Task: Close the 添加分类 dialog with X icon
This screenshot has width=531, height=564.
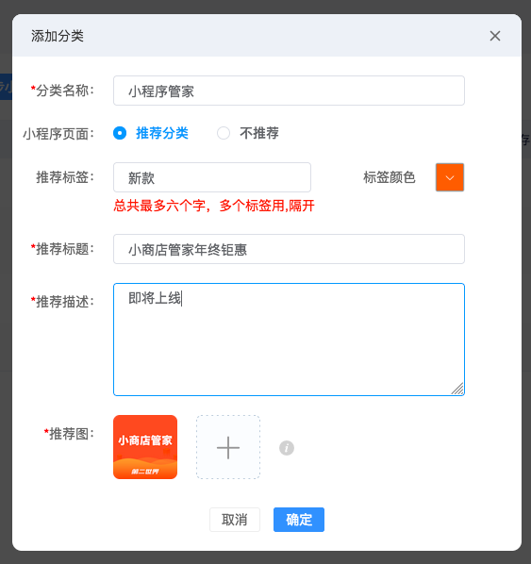Action: coord(494,36)
